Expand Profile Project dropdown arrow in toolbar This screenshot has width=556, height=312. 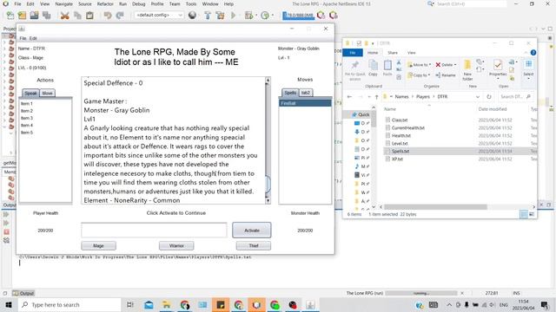tap(273, 16)
